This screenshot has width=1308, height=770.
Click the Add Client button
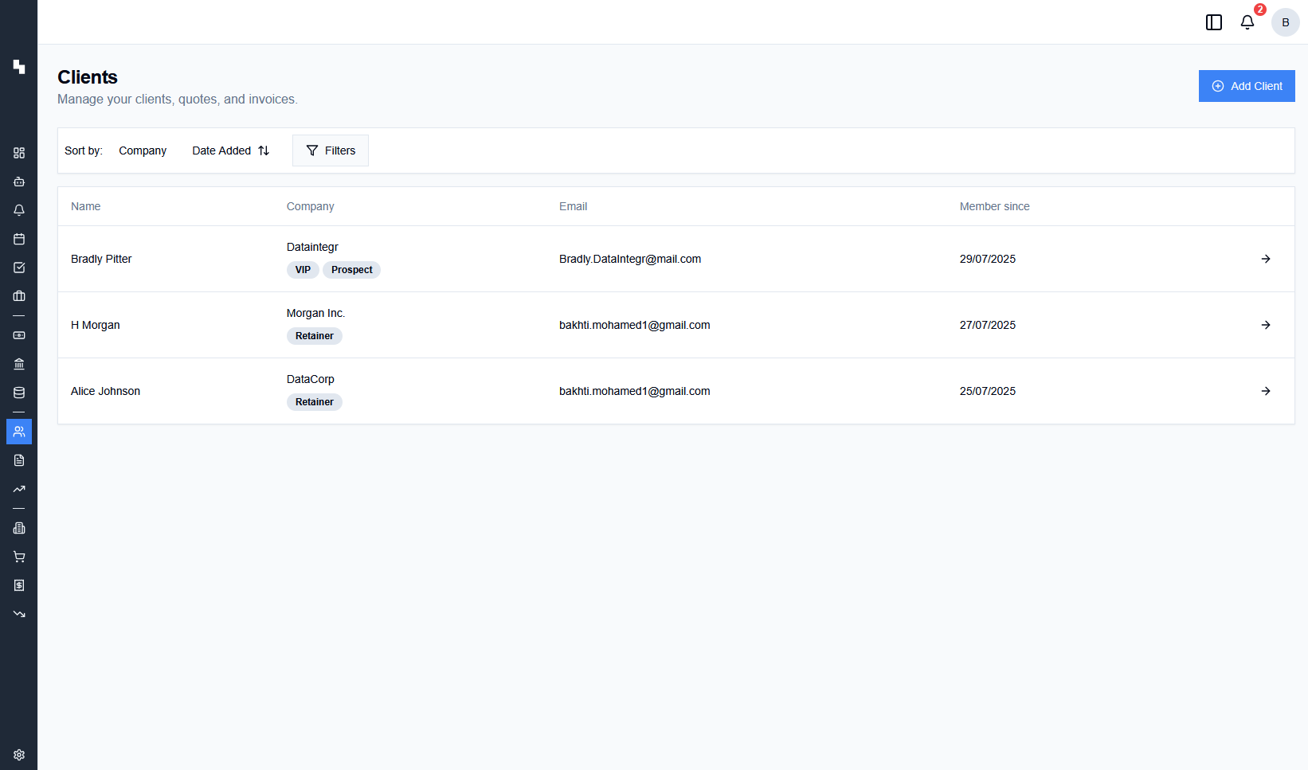(x=1247, y=86)
